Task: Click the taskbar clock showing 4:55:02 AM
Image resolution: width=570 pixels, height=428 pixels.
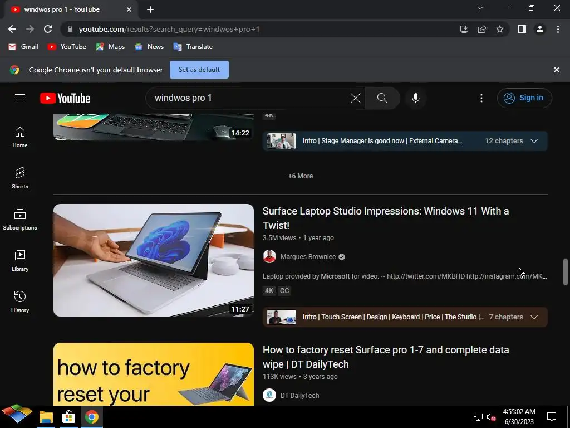Action: pyautogui.click(x=519, y=417)
